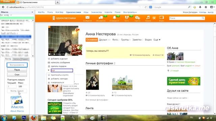Click the Windows Start orb
This screenshot has height=121, width=216.
tap(4, 118)
